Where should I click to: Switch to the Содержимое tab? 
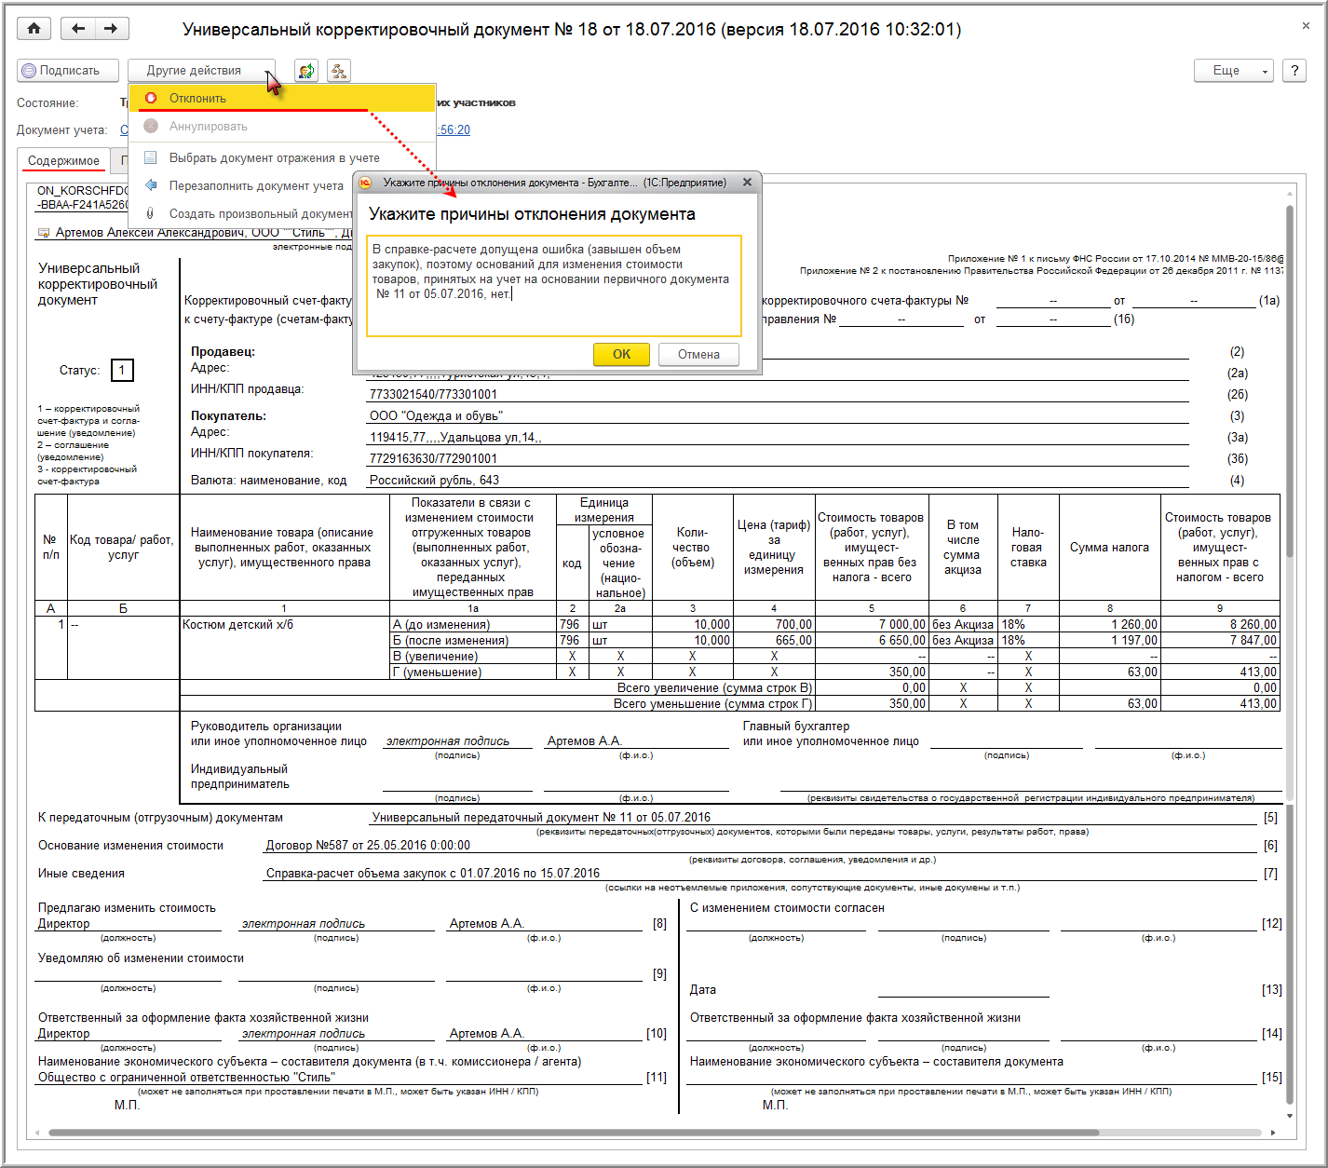pos(63,160)
